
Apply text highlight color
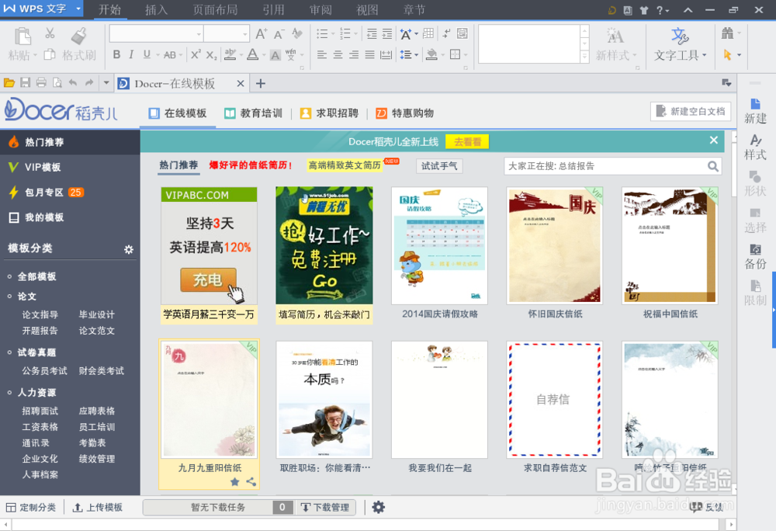click(230, 54)
